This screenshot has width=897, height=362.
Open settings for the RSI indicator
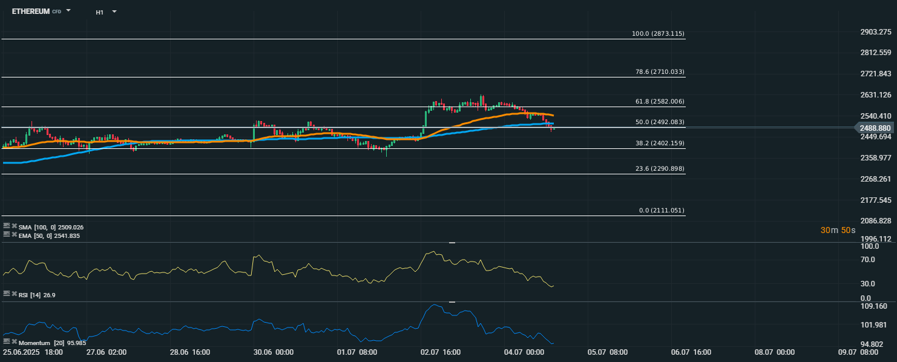7,294
